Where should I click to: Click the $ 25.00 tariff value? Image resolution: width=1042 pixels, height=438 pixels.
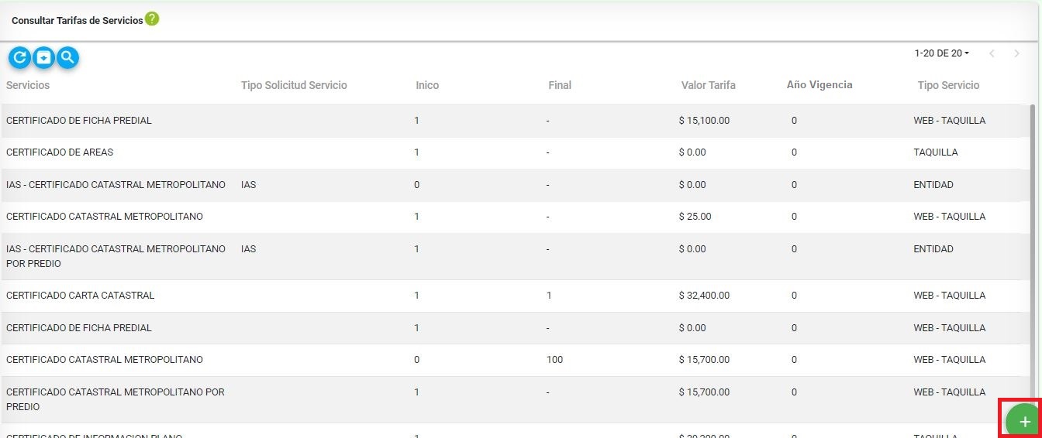tap(695, 217)
